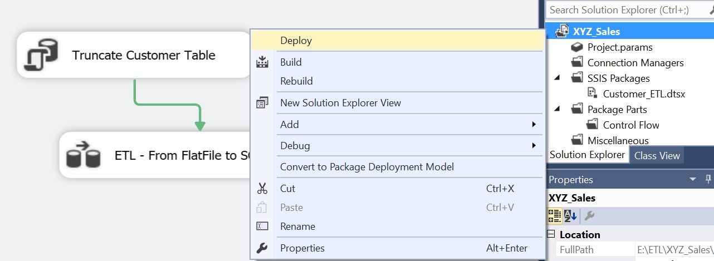
Task: Click the SSIS Packages folder icon
Action: 578,78
